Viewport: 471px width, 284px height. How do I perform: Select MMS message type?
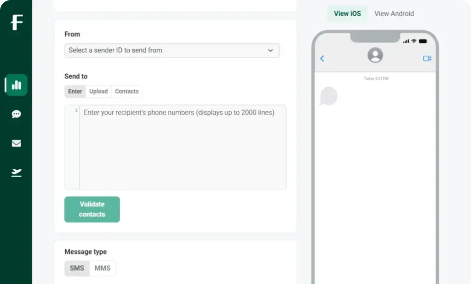coord(103,268)
